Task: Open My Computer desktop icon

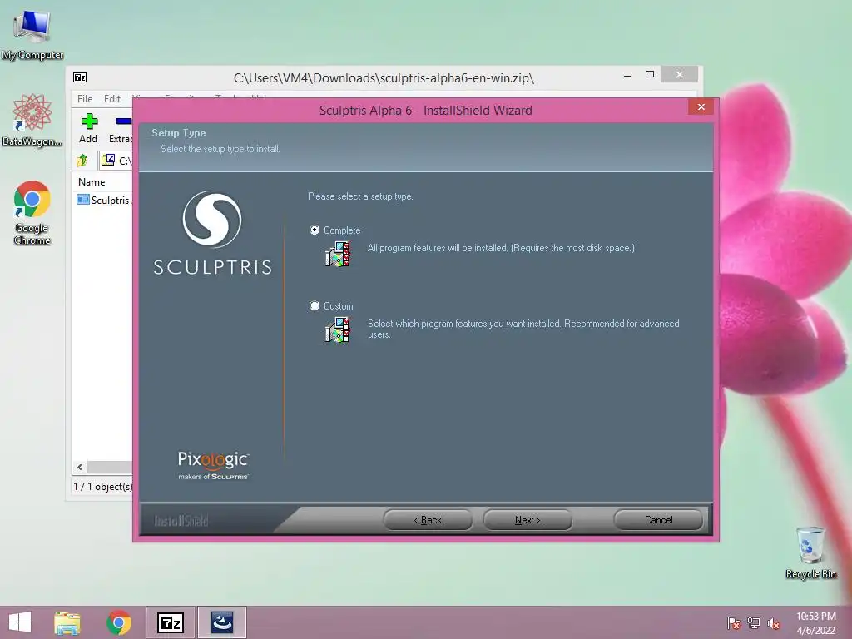Action: coord(32,35)
